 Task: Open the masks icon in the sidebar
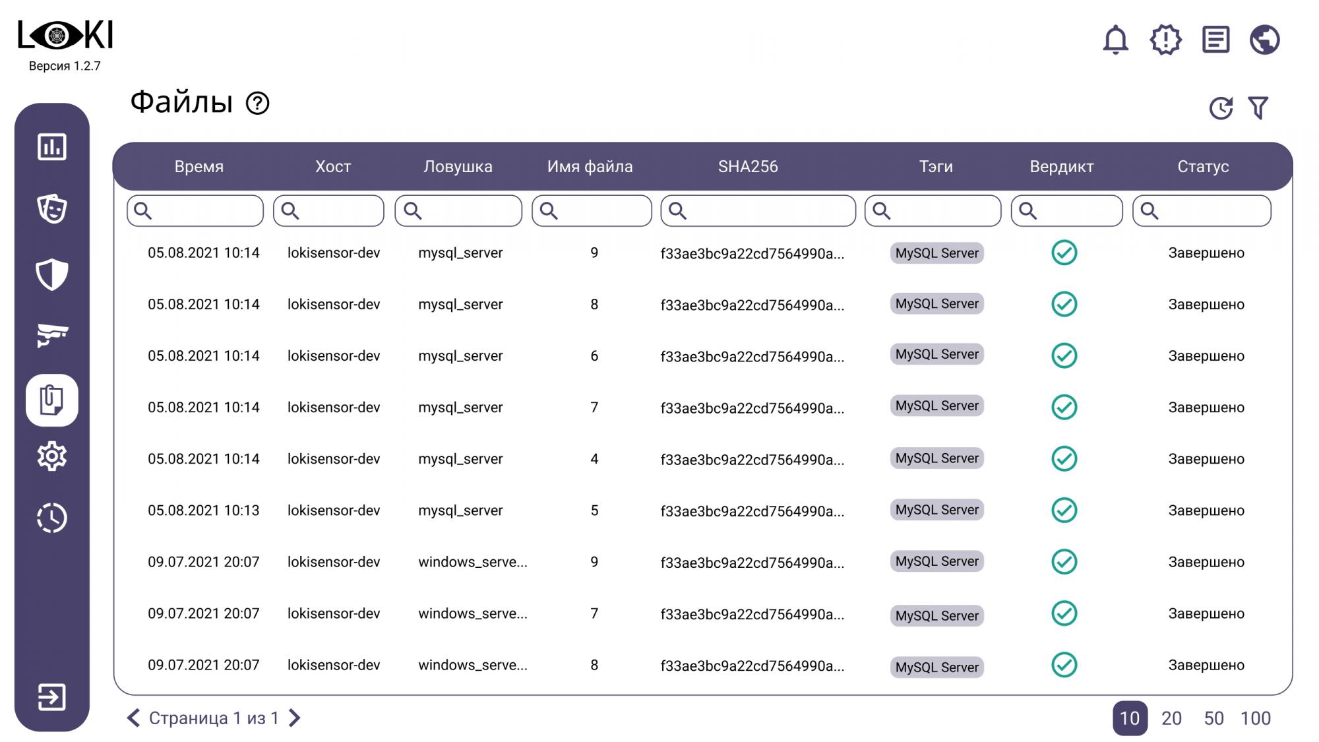click(52, 209)
